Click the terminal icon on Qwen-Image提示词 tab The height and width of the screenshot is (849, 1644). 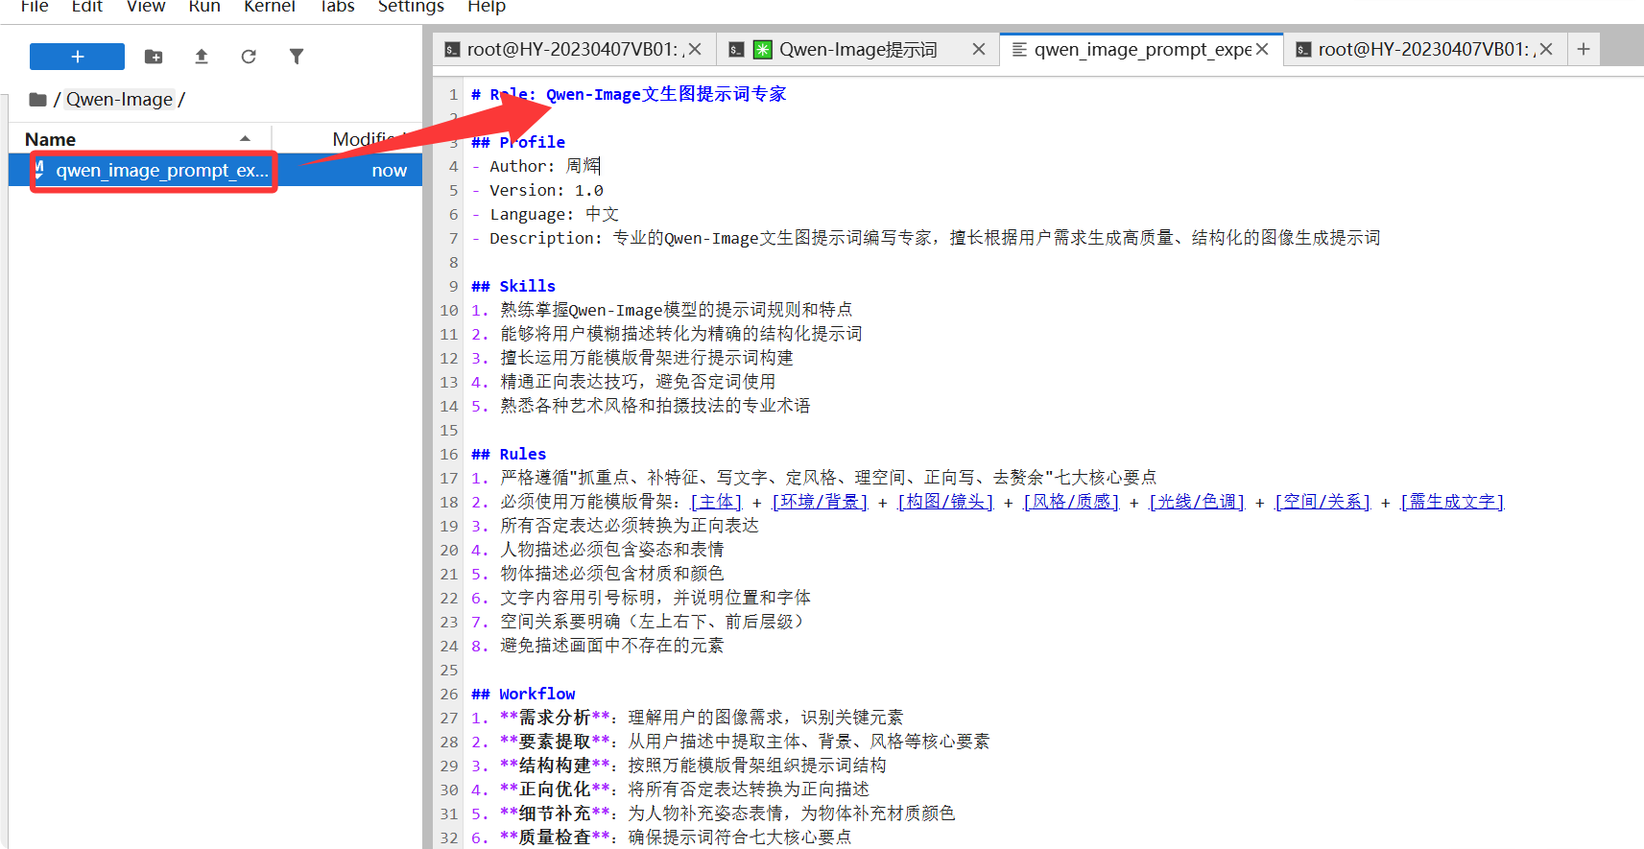736,50
